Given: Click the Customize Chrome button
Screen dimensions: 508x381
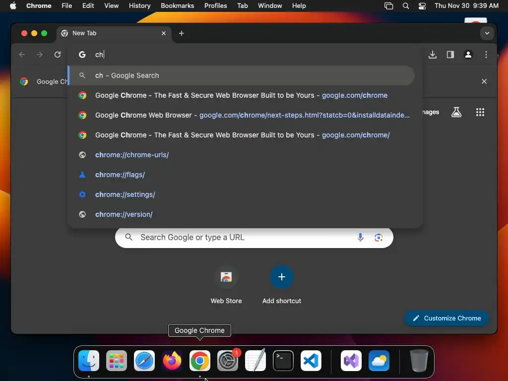Looking at the screenshot, I should tap(447, 318).
